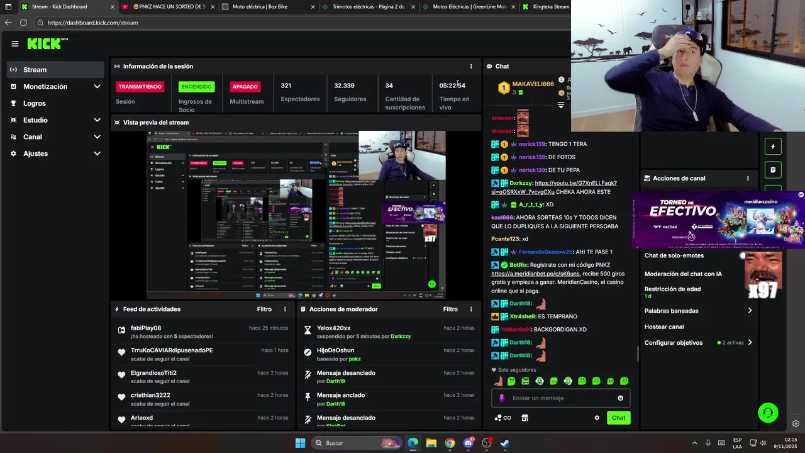The height and width of the screenshot is (453, 805).
Task: Open the meridianbet.pe link from BotRix
Action: (x=535, y=274)
